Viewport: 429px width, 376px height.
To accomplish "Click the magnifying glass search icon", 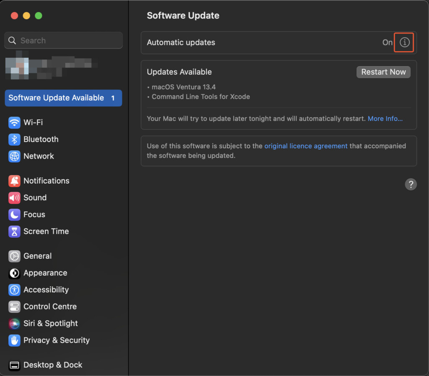I will [12, 41].
